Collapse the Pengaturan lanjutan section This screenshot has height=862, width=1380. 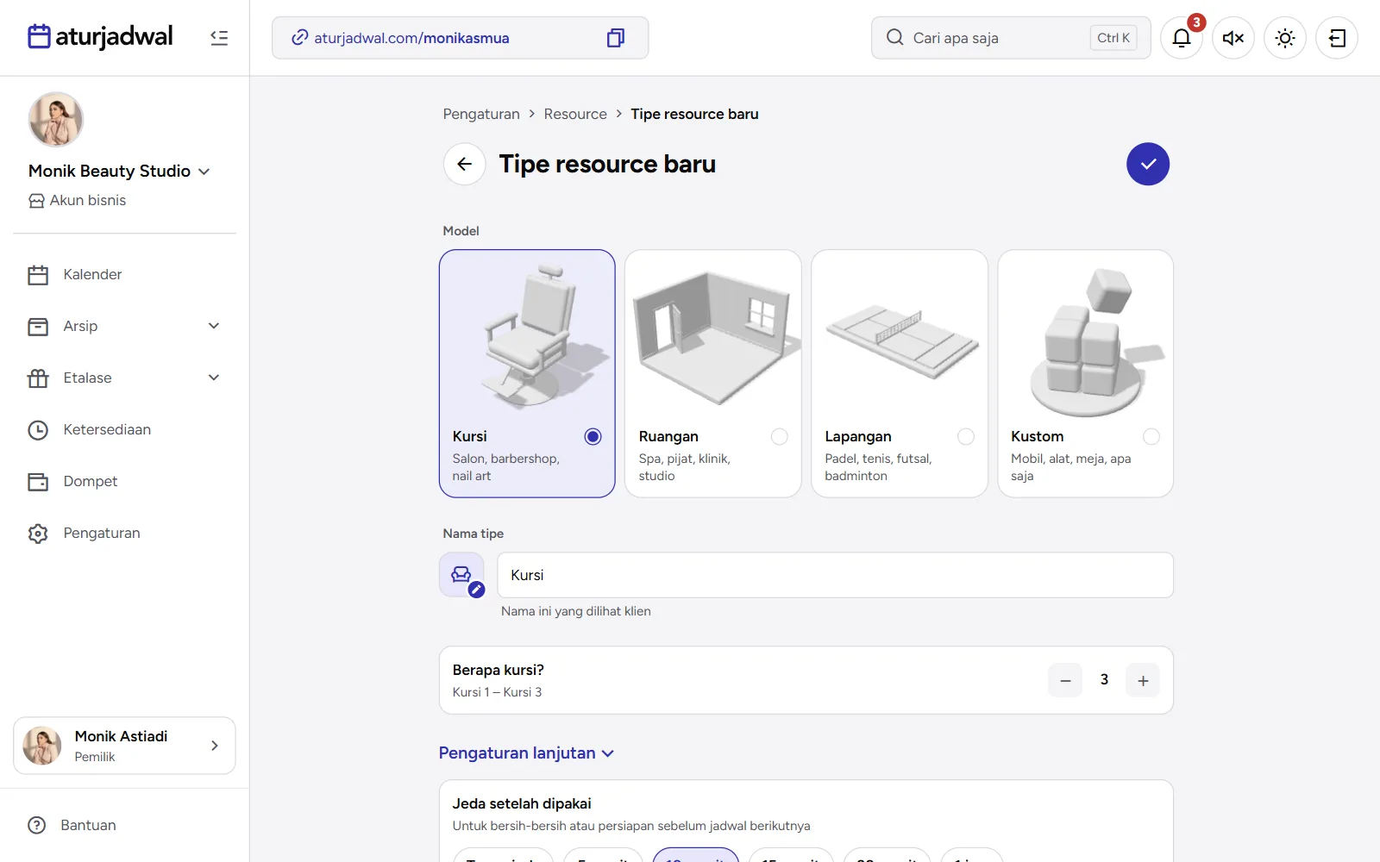pos(527,753)
